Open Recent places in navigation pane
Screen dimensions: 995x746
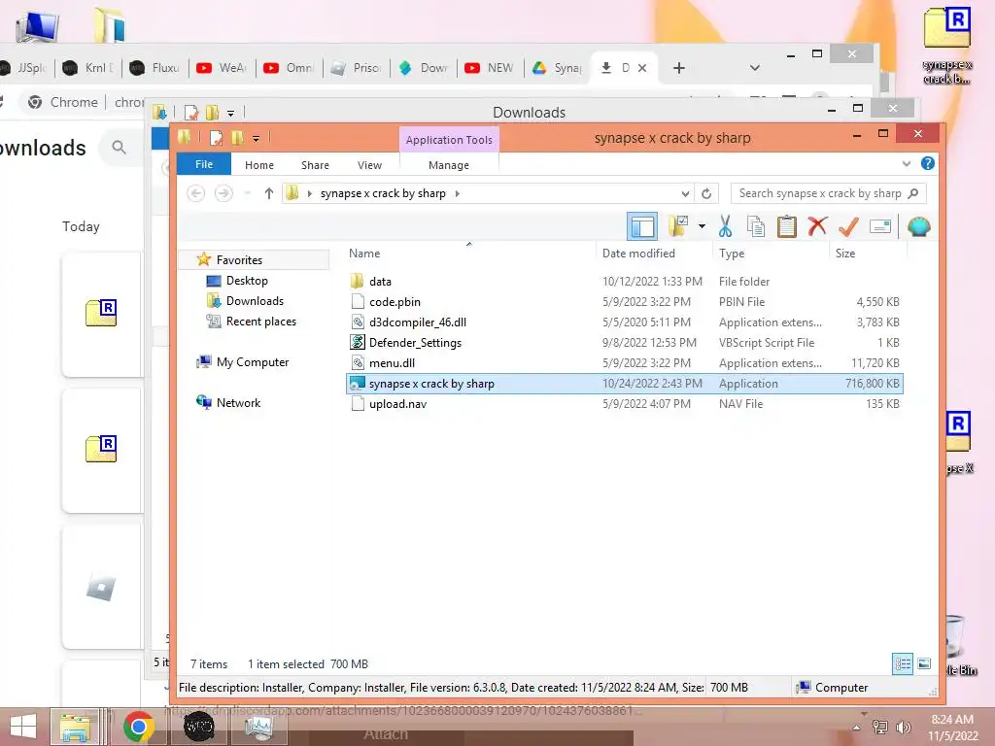[260, 321]
